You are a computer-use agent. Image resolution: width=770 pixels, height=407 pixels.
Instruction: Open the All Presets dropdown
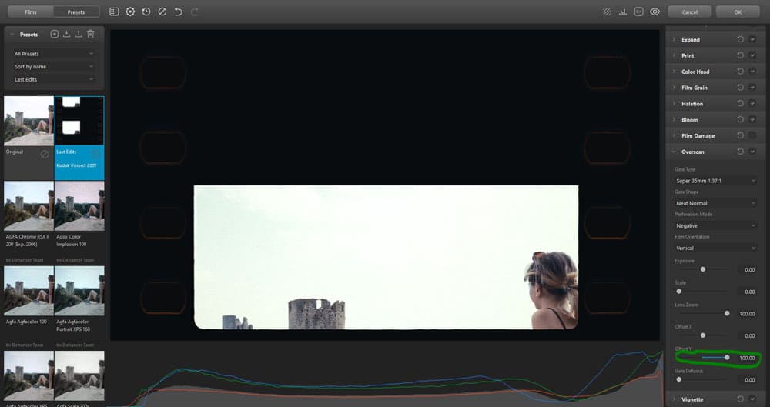(54, 54)
